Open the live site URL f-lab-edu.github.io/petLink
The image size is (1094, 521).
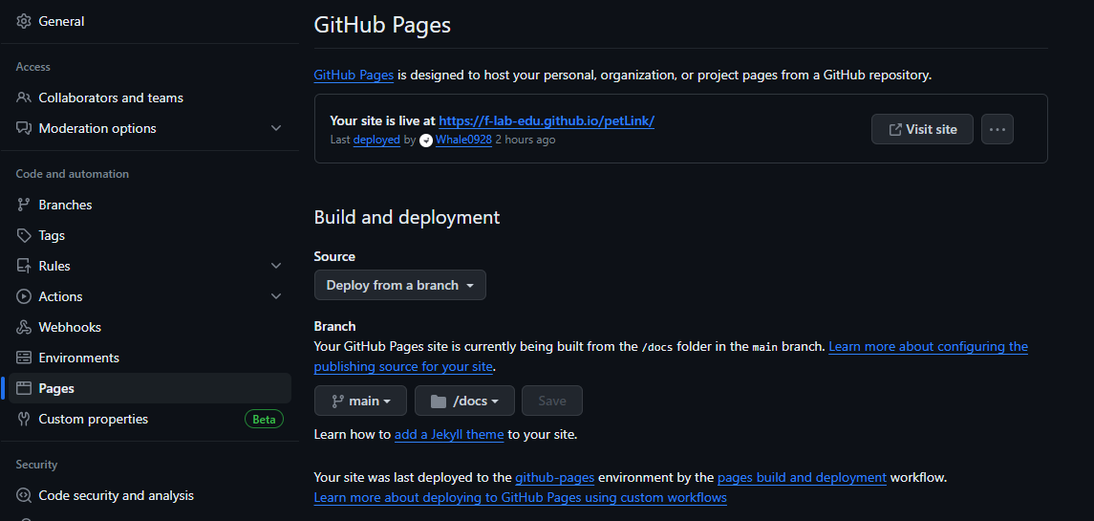(x=547, y=120)
